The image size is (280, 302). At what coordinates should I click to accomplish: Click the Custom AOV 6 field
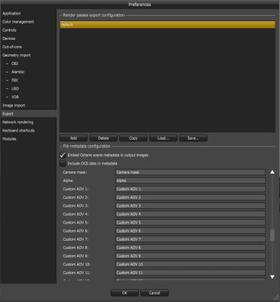tap(190, 231)
